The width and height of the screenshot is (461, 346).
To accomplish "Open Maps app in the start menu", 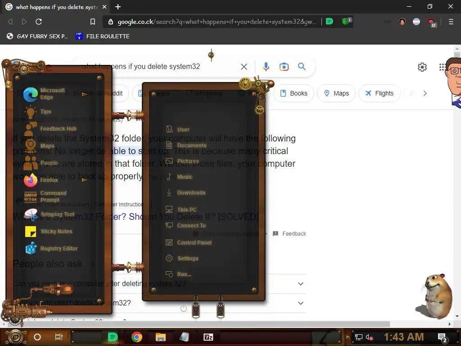I will point(40,146).
